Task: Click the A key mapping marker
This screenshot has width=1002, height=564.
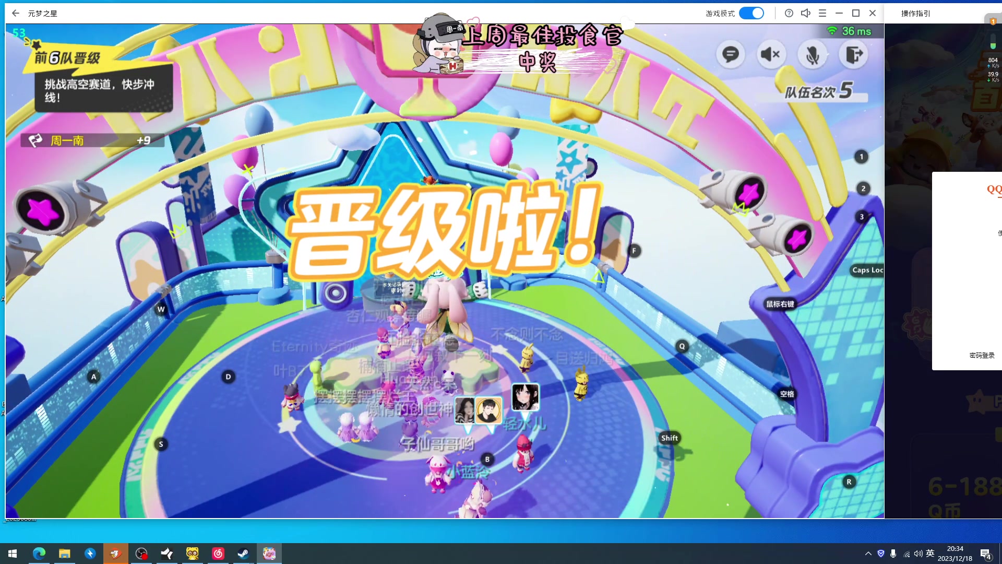Action: pyautogui.click(x=93, y=377)
